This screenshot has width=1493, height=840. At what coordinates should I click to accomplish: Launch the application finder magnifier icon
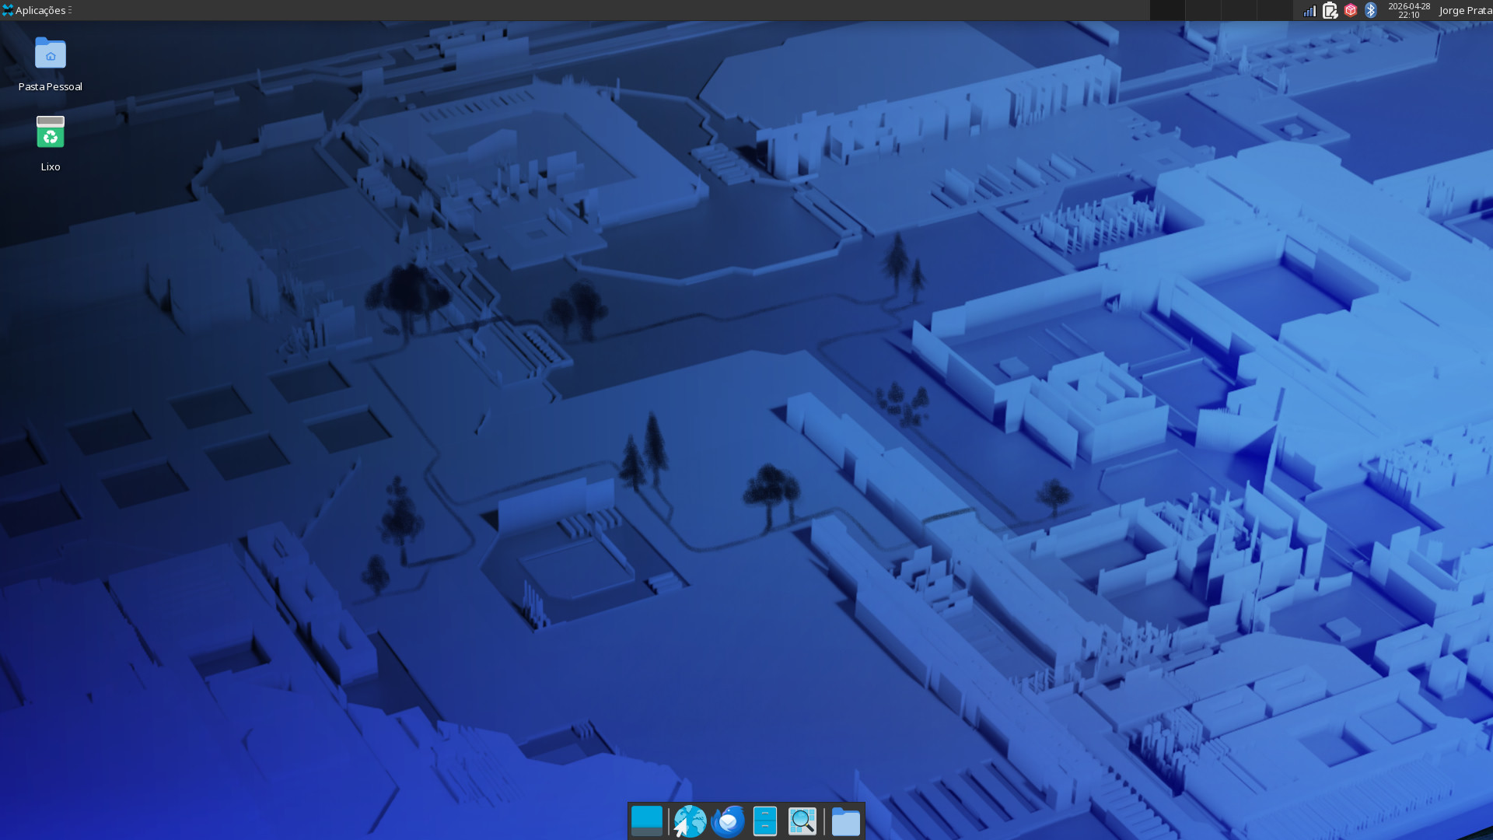coord(802,821)
